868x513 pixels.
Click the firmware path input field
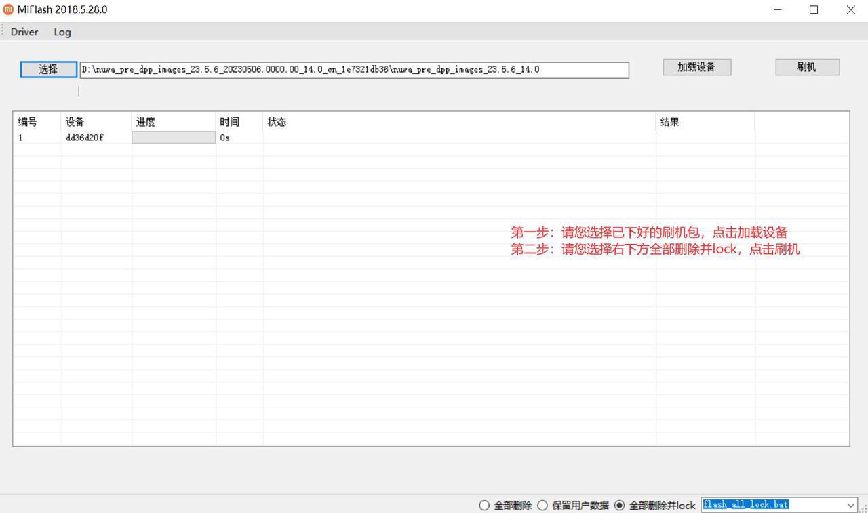coord(354,70)
